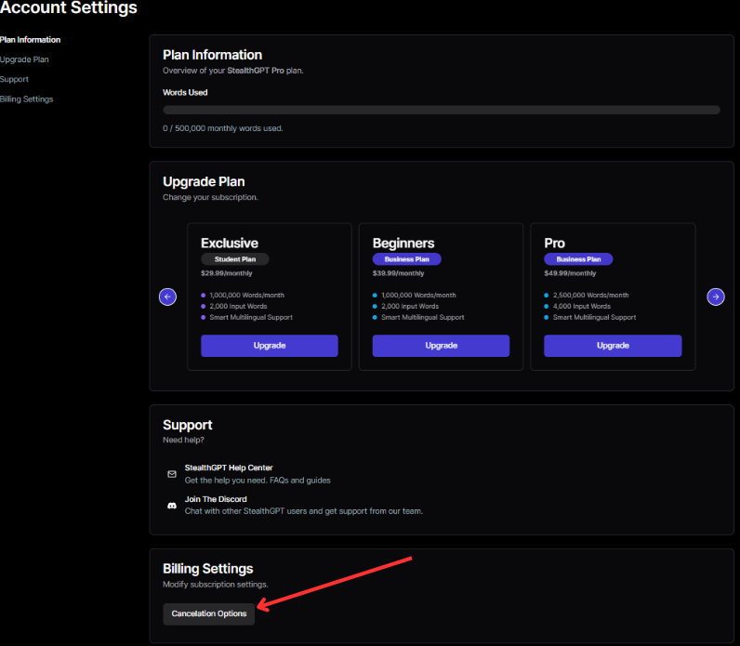740x646 pixels.
Task: Upgrade to the Exclusive plan
Action: (270, 346)
